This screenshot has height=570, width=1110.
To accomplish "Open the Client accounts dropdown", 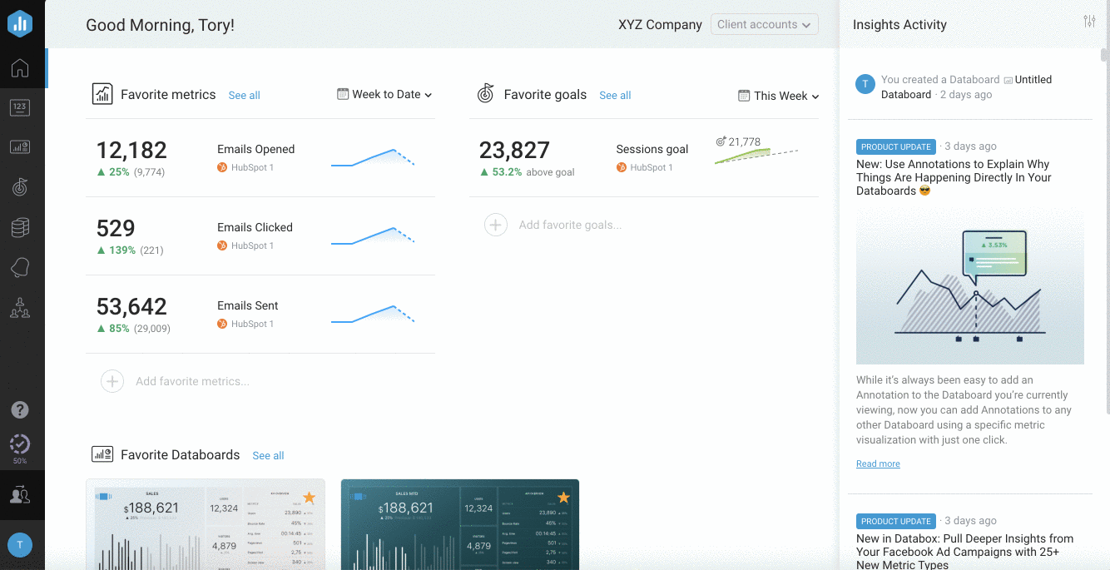I will tap(764, 25).
